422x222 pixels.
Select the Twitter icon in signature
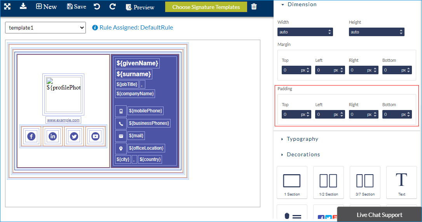(x=74, y=136)
